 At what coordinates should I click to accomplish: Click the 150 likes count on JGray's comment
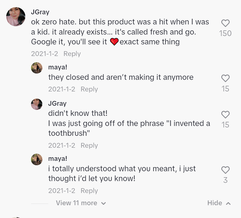coord(225,33)
